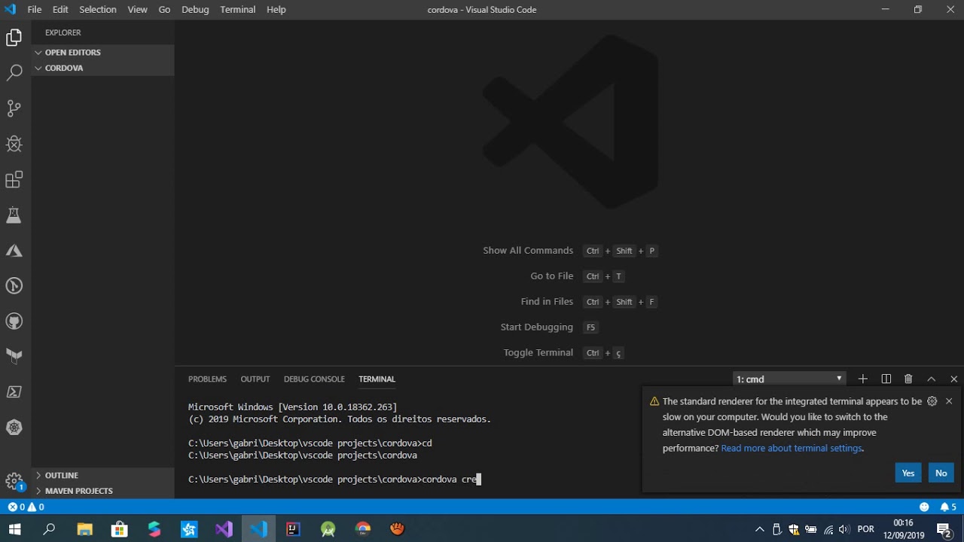
Task: Split the terminal panel
Action: (886, 379)
